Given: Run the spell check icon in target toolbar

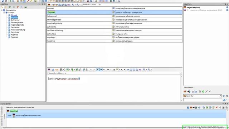Looking at the screenshot, I should (x=117, y=70).
